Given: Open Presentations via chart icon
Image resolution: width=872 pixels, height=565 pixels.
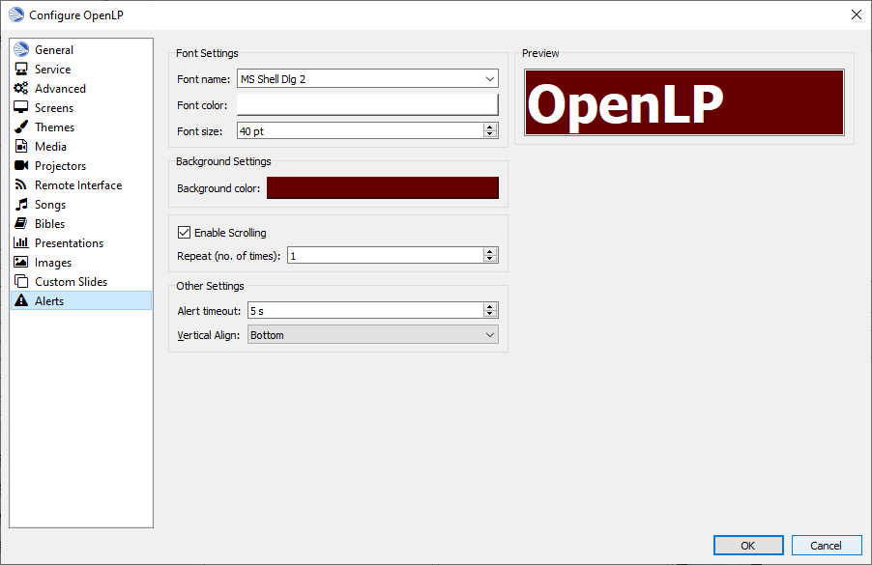Looking at the screenshot, I should pos(21,242).
